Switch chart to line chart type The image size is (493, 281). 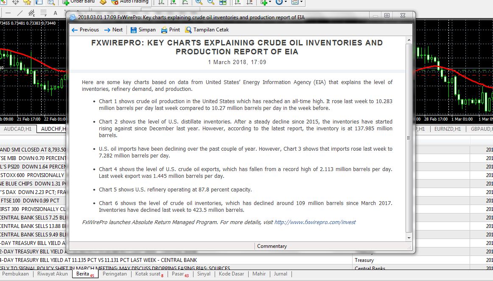(185, 2)
